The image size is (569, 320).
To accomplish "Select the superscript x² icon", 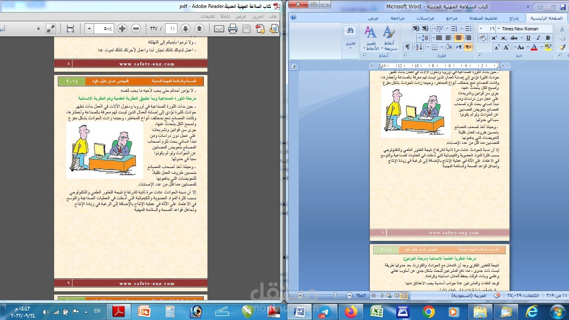I will point(494,37).
